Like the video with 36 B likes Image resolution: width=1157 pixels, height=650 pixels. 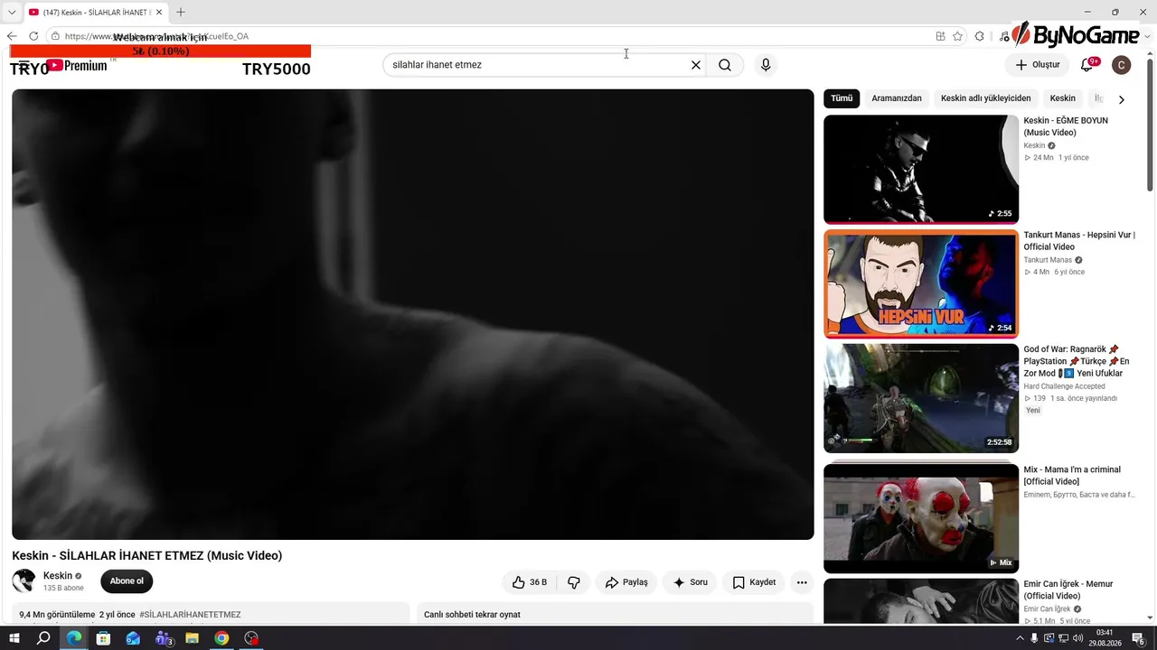[x=530, y=582]
